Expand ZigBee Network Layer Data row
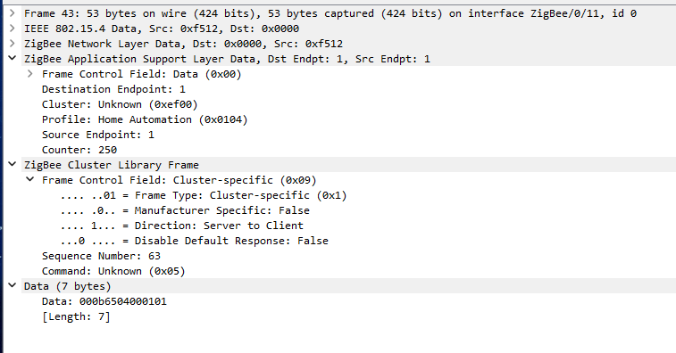The width and height of the screenshot is (676, 353). click(13, 44)
